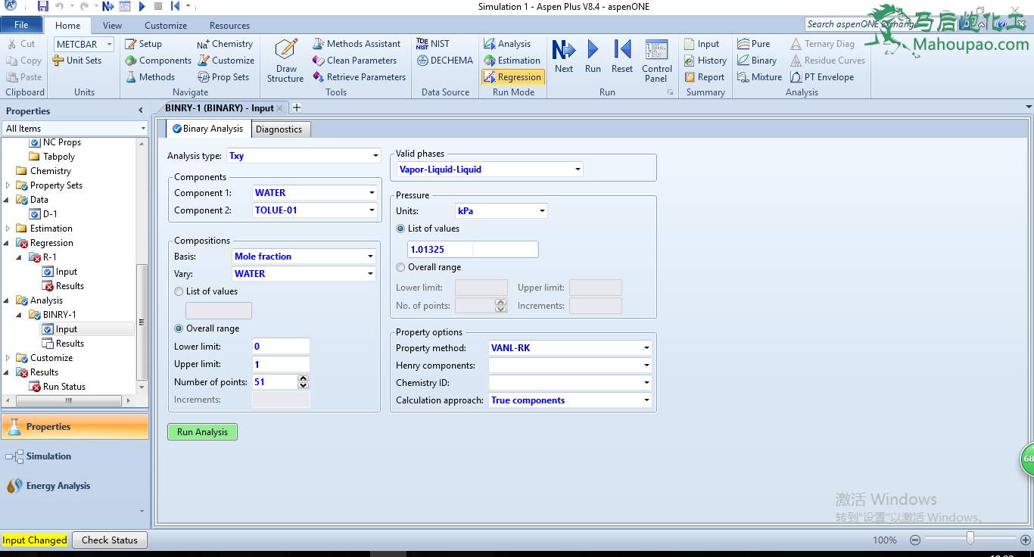
Task: Click the Check Status button
Action: (110, 540)
